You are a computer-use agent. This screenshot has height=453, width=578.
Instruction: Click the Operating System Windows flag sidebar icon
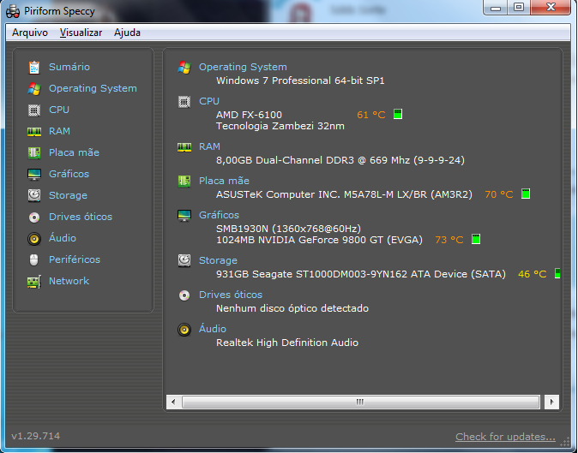pos(34,89)
